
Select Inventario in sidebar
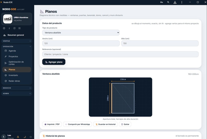(x=17, y=75)
